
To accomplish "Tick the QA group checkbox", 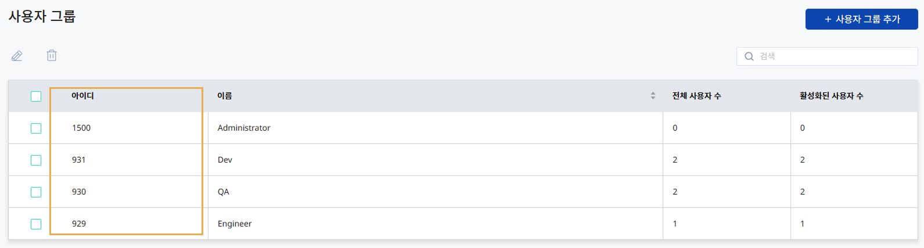I will click(36, 192).
